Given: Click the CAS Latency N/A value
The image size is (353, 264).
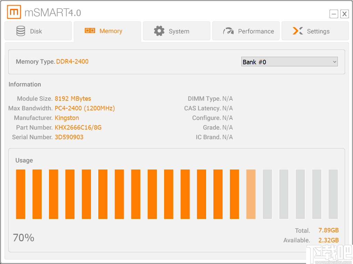Looking at the screenshot, I should [228, 108].
